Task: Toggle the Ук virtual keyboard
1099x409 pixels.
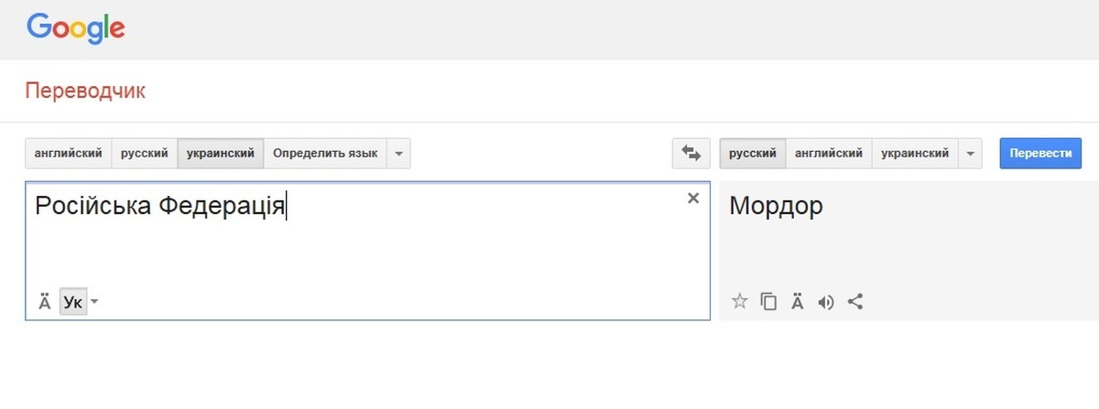Action: tap(73, 302)
